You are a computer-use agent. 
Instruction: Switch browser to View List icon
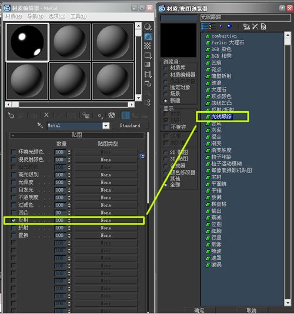pos(205,26)
